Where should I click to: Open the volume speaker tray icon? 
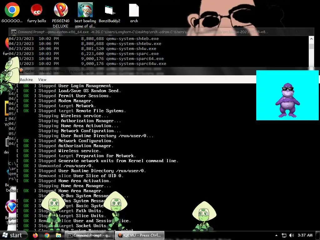pos(292,235)
